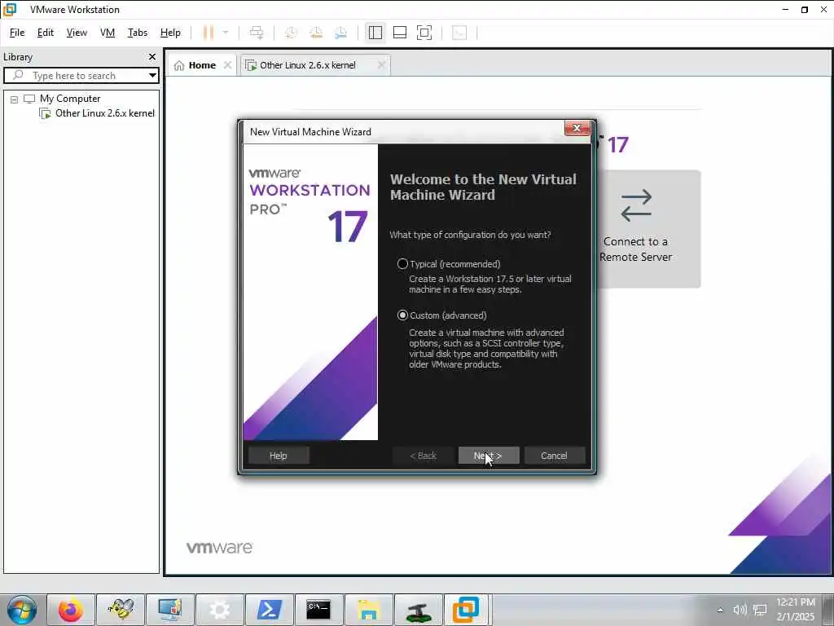Click the monitor application taskbar icon
Viewport: 834px width, 626px height.
(170, 610)
